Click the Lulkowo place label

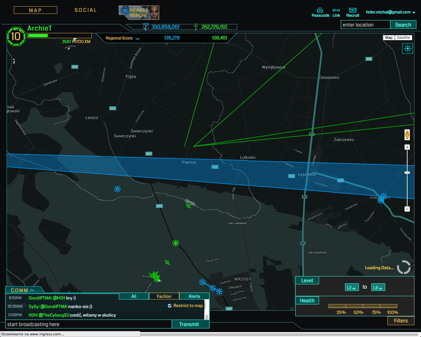pos(248,157)
